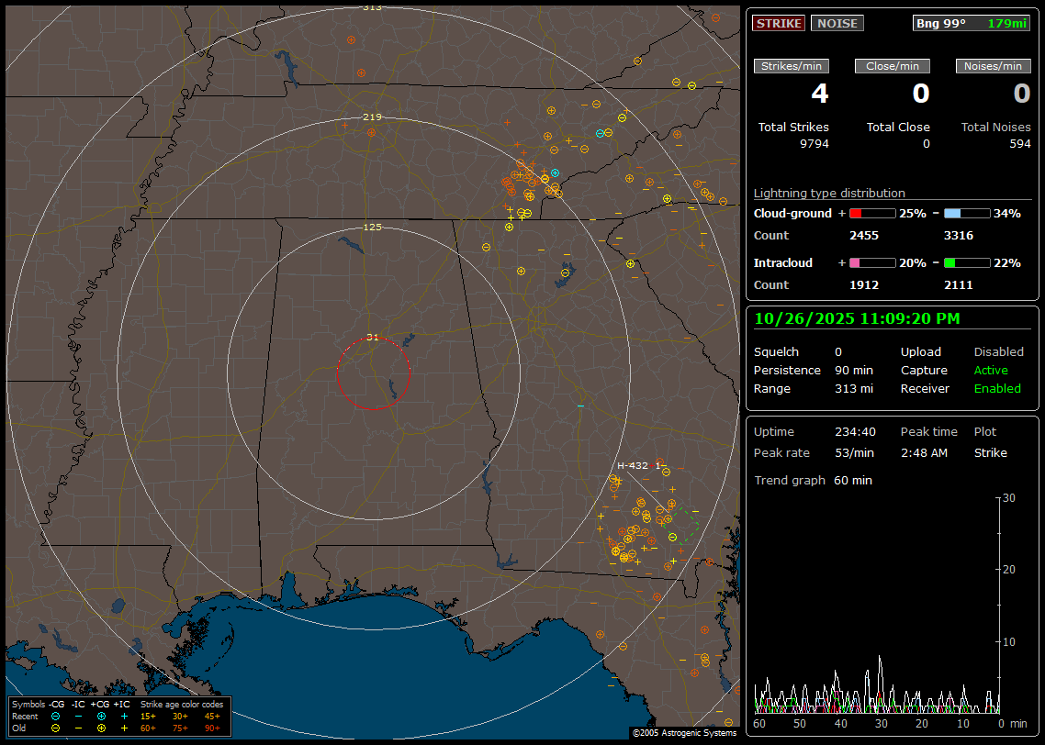Click the 125 range ring label
This screenshot has width=1045, height=745.
point(372,227)
